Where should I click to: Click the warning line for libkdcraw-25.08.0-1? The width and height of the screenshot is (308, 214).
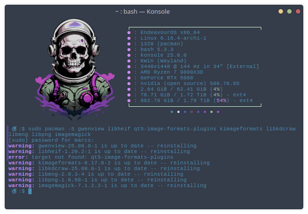click(x=104, y=169)
